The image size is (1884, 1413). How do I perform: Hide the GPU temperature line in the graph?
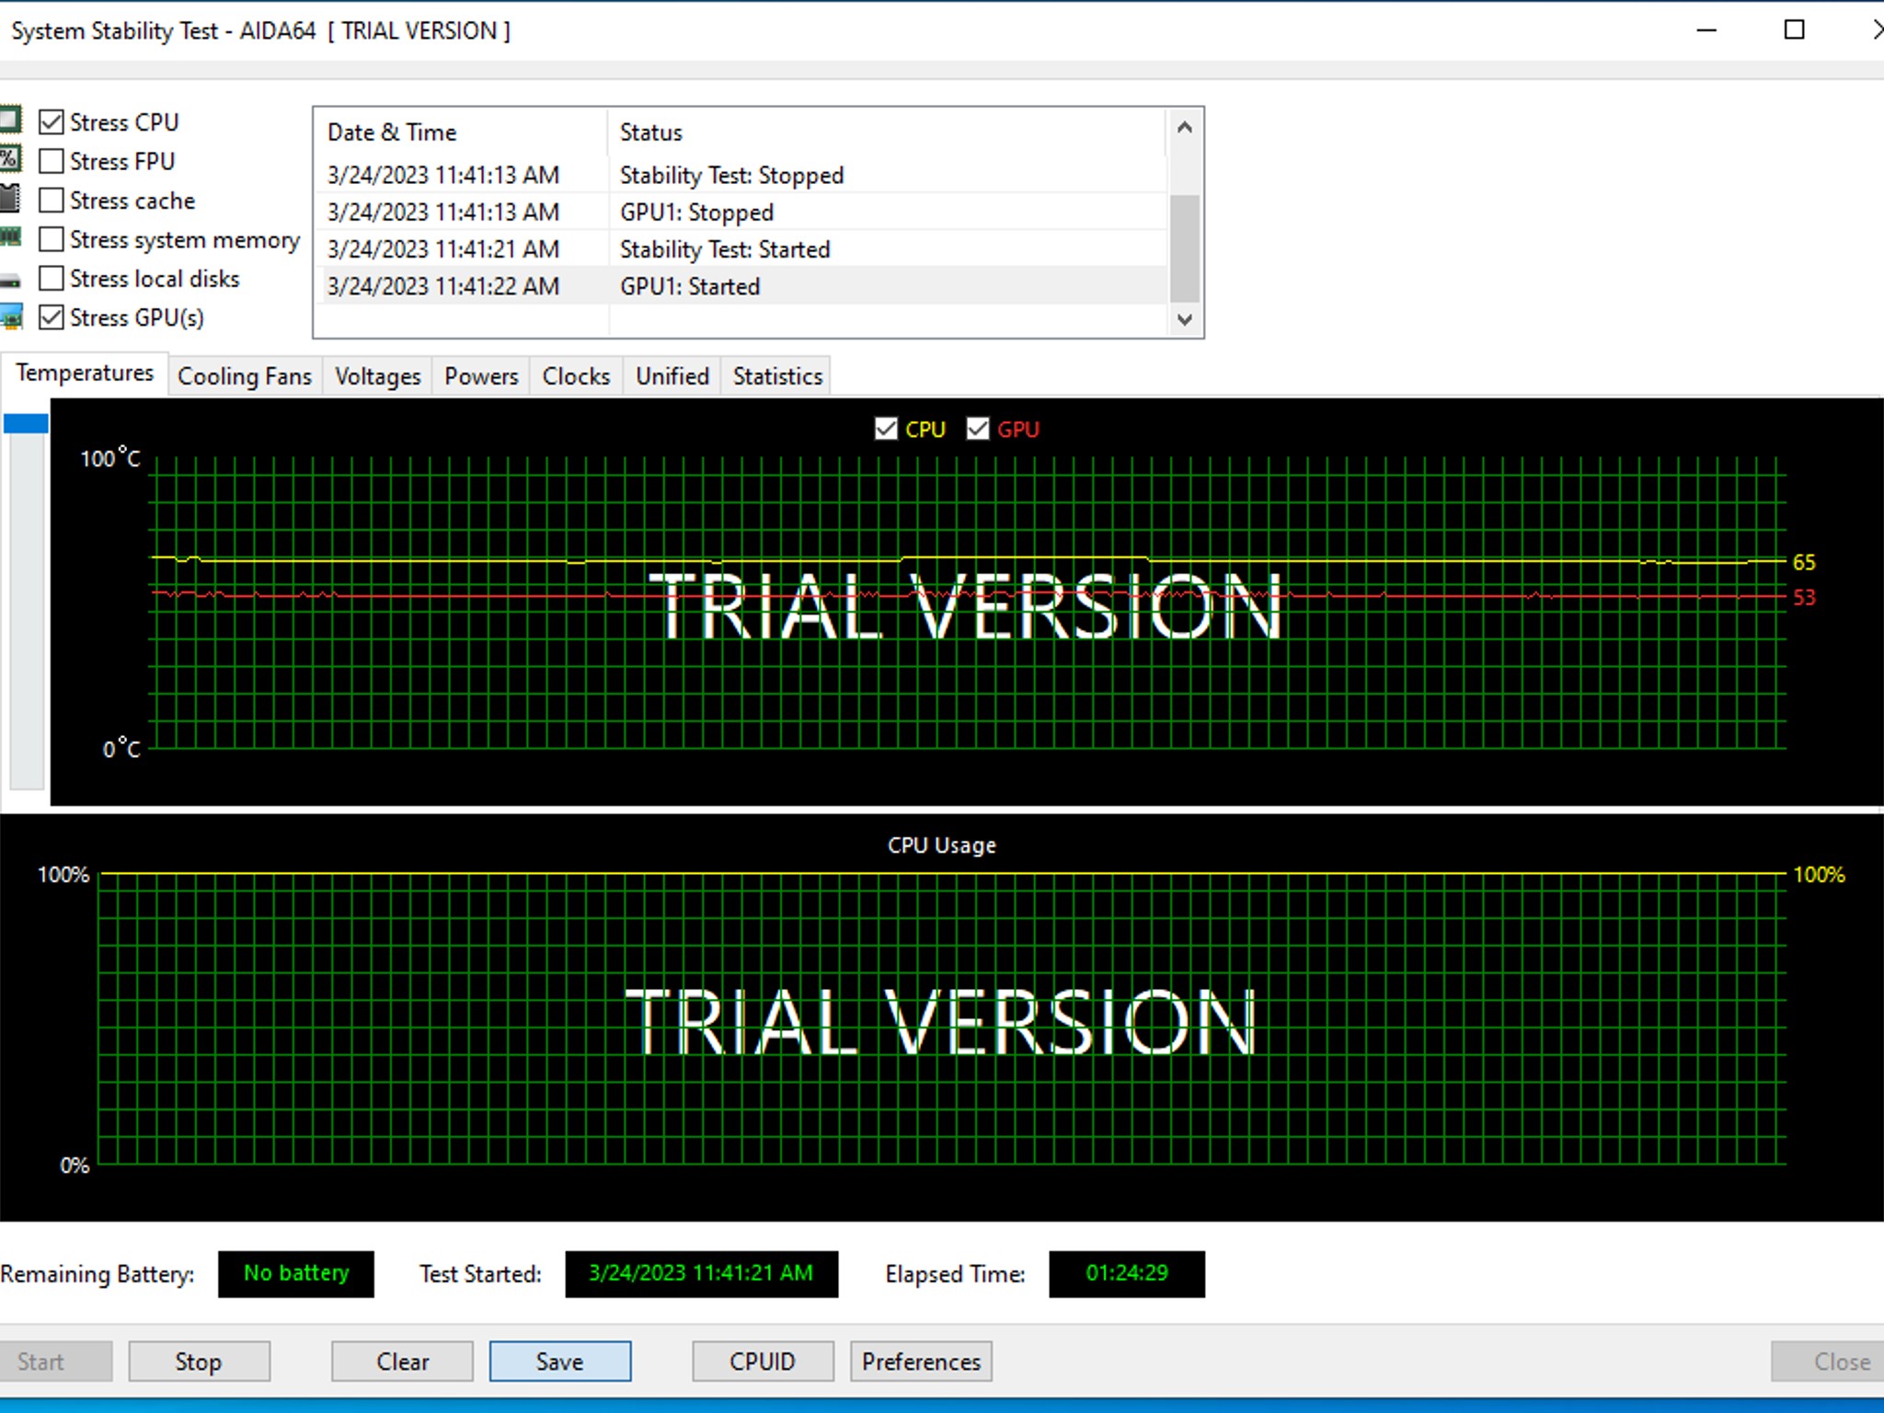pyautogui.click(x=978, y=429)
